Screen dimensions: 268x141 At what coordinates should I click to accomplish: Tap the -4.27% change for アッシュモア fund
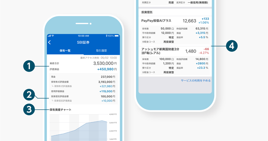coord(204,53)
